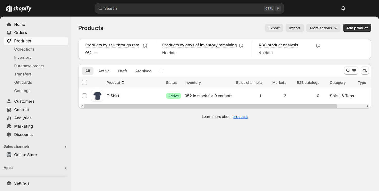Image resolution: width=379 pixels, height=191 pixels.
Task: Switch to the Draft tab
Action: tap(122, 71)
